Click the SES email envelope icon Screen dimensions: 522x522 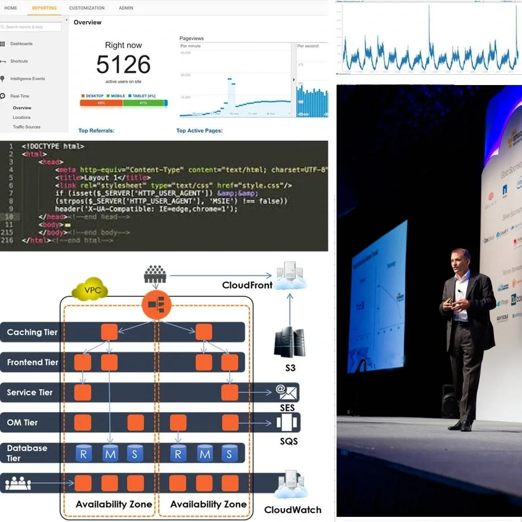coord(287,393)
